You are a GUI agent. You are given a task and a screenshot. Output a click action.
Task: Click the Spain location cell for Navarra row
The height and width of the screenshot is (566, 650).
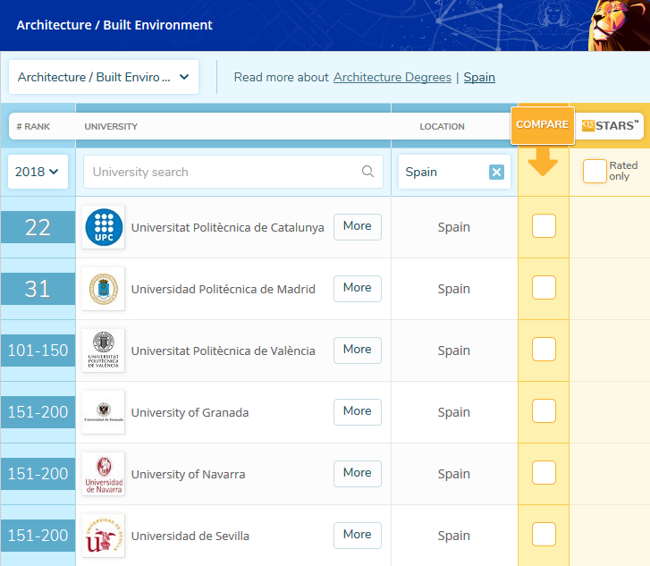(x=454, y=474)
